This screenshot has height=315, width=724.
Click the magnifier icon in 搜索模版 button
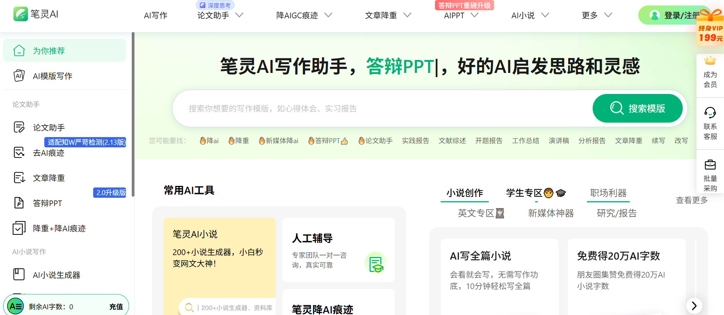tap(617, 108)
